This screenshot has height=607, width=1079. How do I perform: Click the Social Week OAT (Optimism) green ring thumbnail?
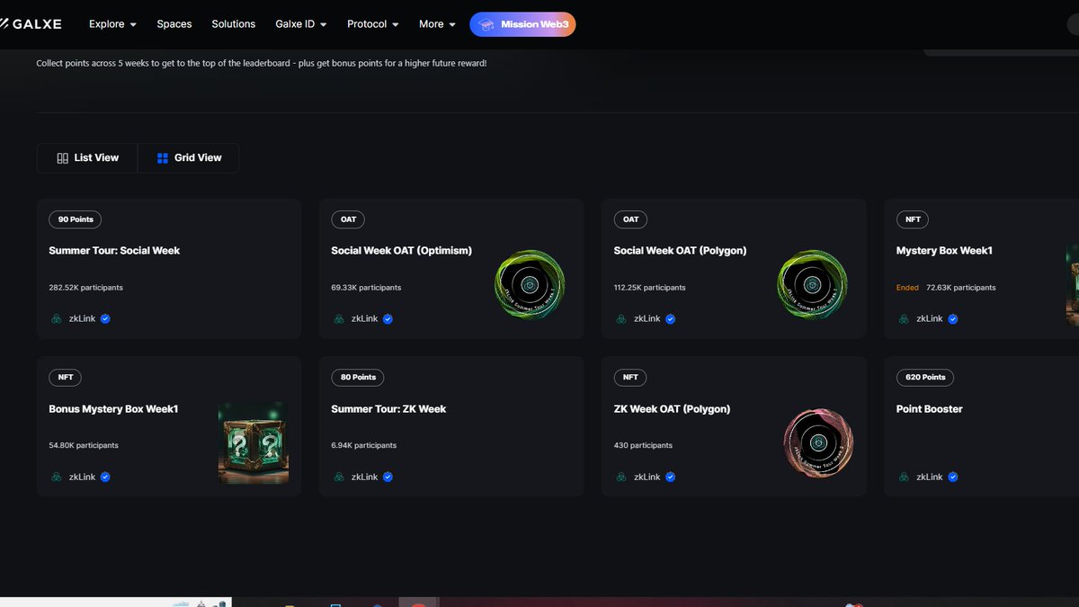530,284
